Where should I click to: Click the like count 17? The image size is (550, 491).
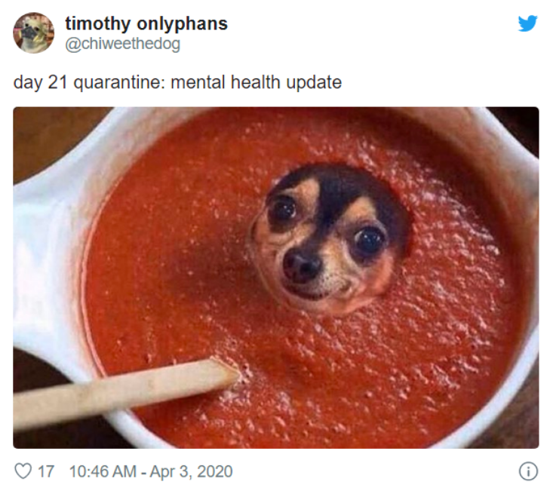click(46, 471)
